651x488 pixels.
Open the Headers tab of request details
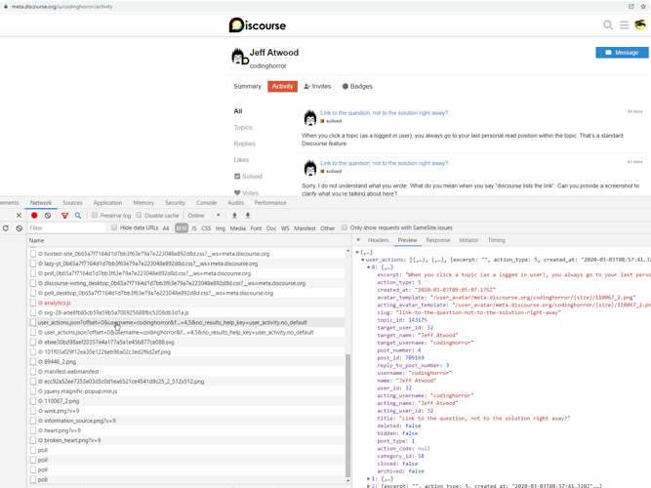[378, 240]
